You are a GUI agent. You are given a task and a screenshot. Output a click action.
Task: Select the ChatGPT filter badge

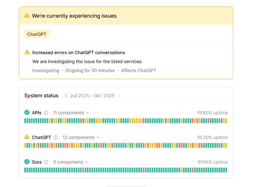click(36, 34)
